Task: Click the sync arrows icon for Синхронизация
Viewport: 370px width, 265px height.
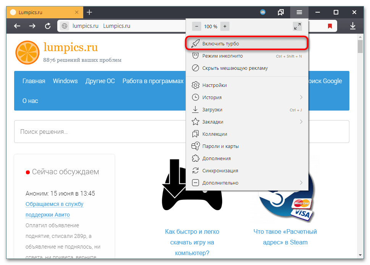Action: tap(196, 170)
